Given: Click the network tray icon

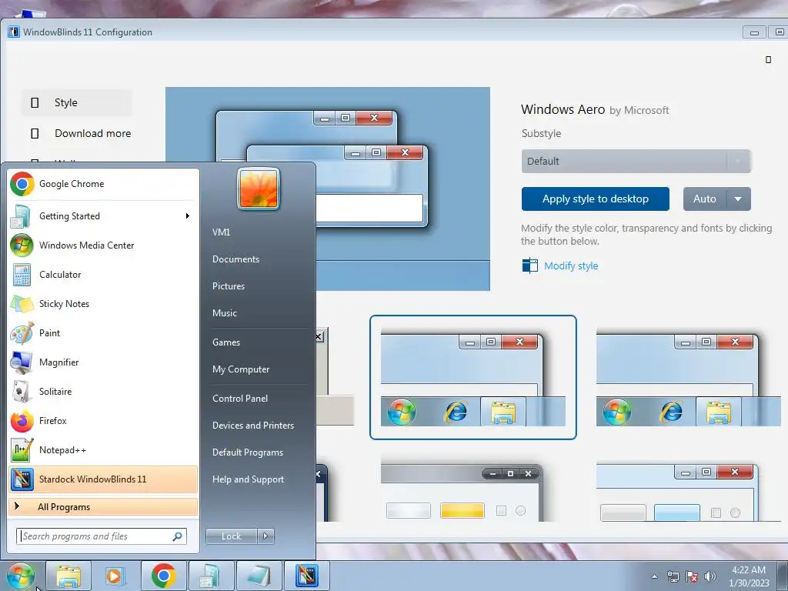Looking at the screenshot, I should (673, 576).
